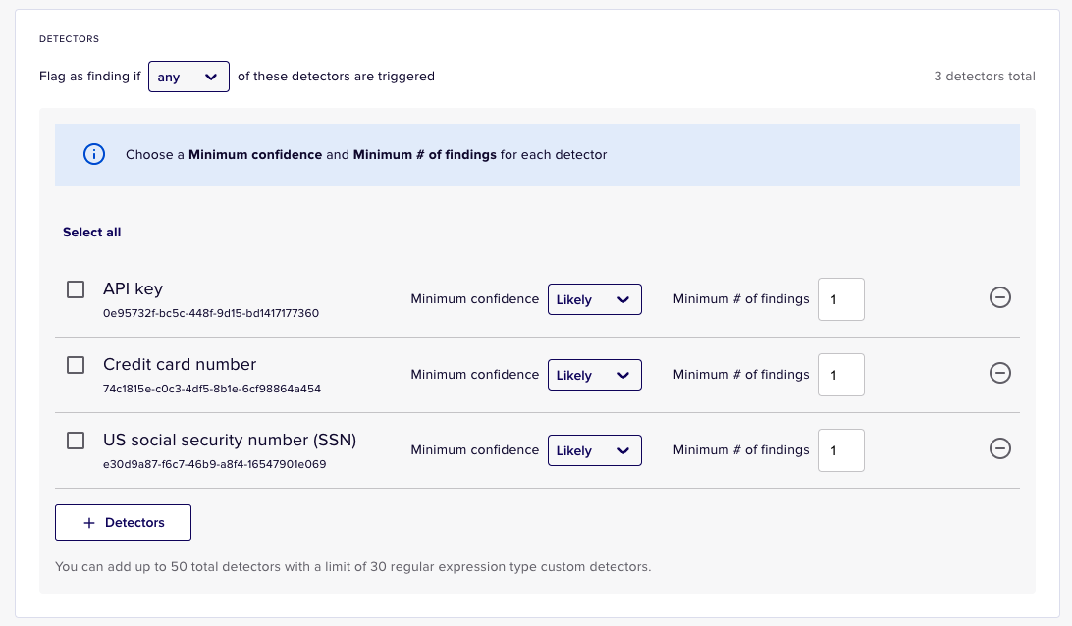Click the Select all link
1072x626 pixels.
tap(91, 233)
